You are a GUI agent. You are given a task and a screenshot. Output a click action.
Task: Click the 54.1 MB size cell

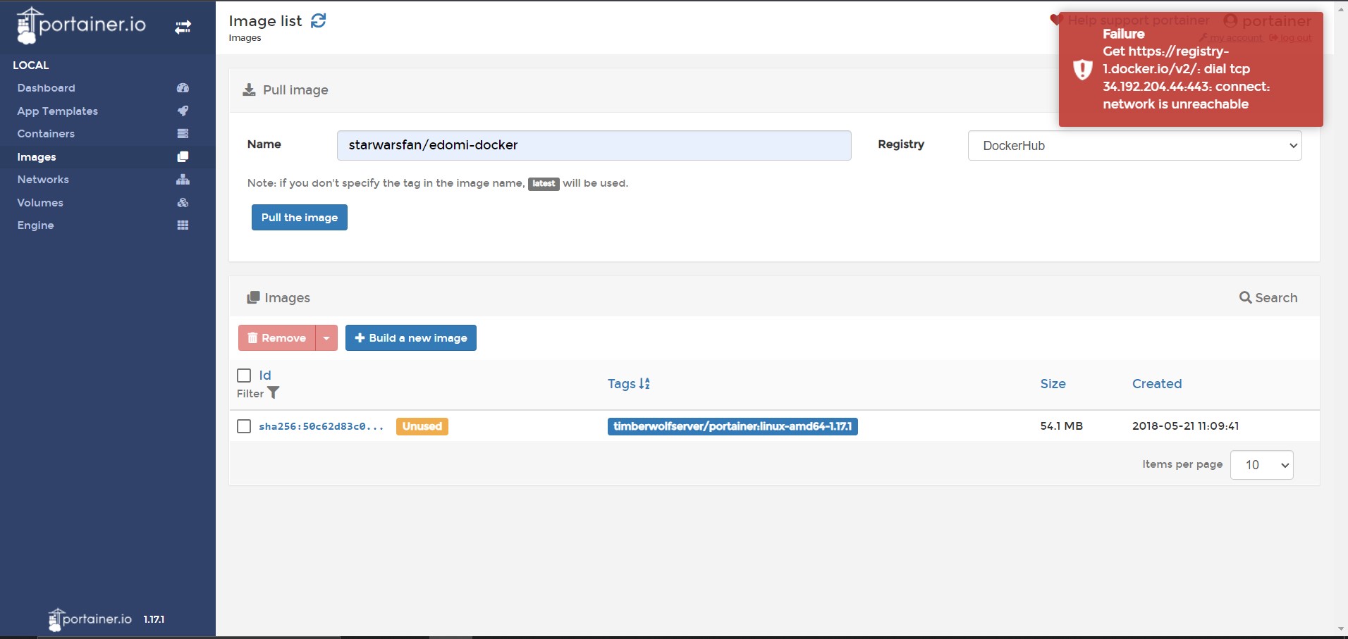[x=1062, y=426]
